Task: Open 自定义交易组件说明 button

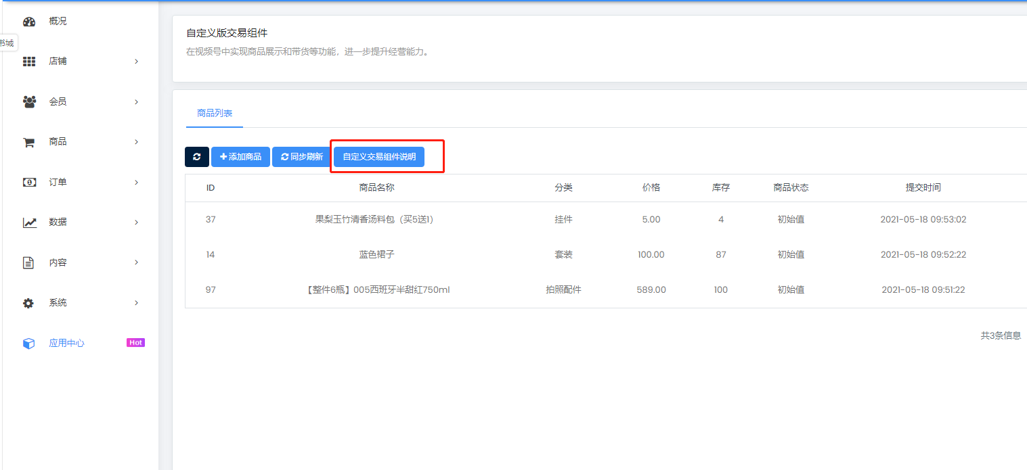Action: pyautogui.click(x=379, y=157)
